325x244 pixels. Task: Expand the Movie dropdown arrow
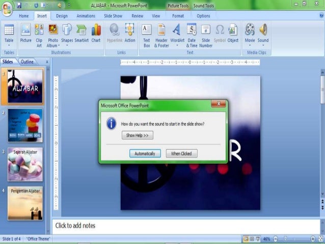pyautogui.click(x=250, y=45)
